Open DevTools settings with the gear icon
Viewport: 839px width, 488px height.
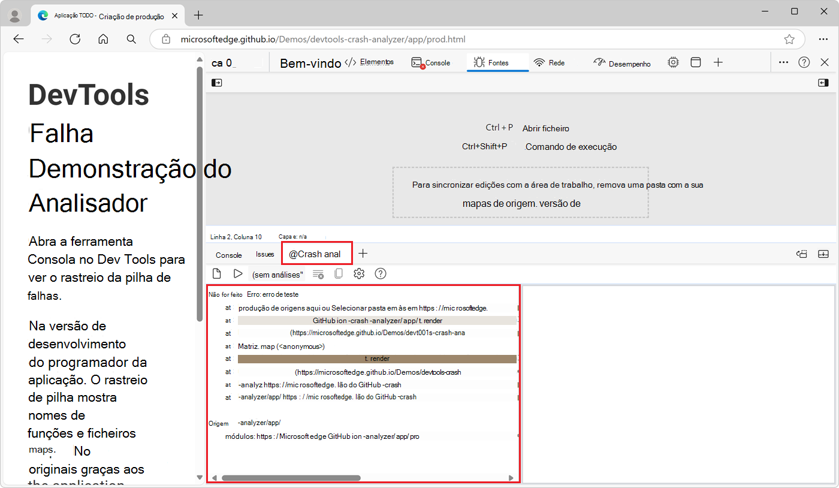pyautogui.click(x=358, y=273)
